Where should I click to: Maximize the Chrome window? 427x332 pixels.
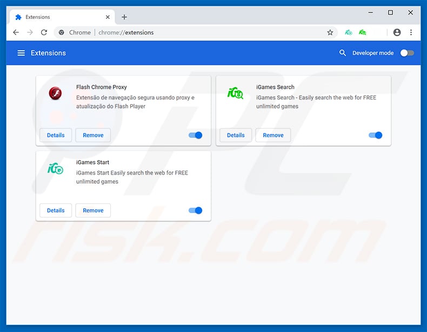390,12
